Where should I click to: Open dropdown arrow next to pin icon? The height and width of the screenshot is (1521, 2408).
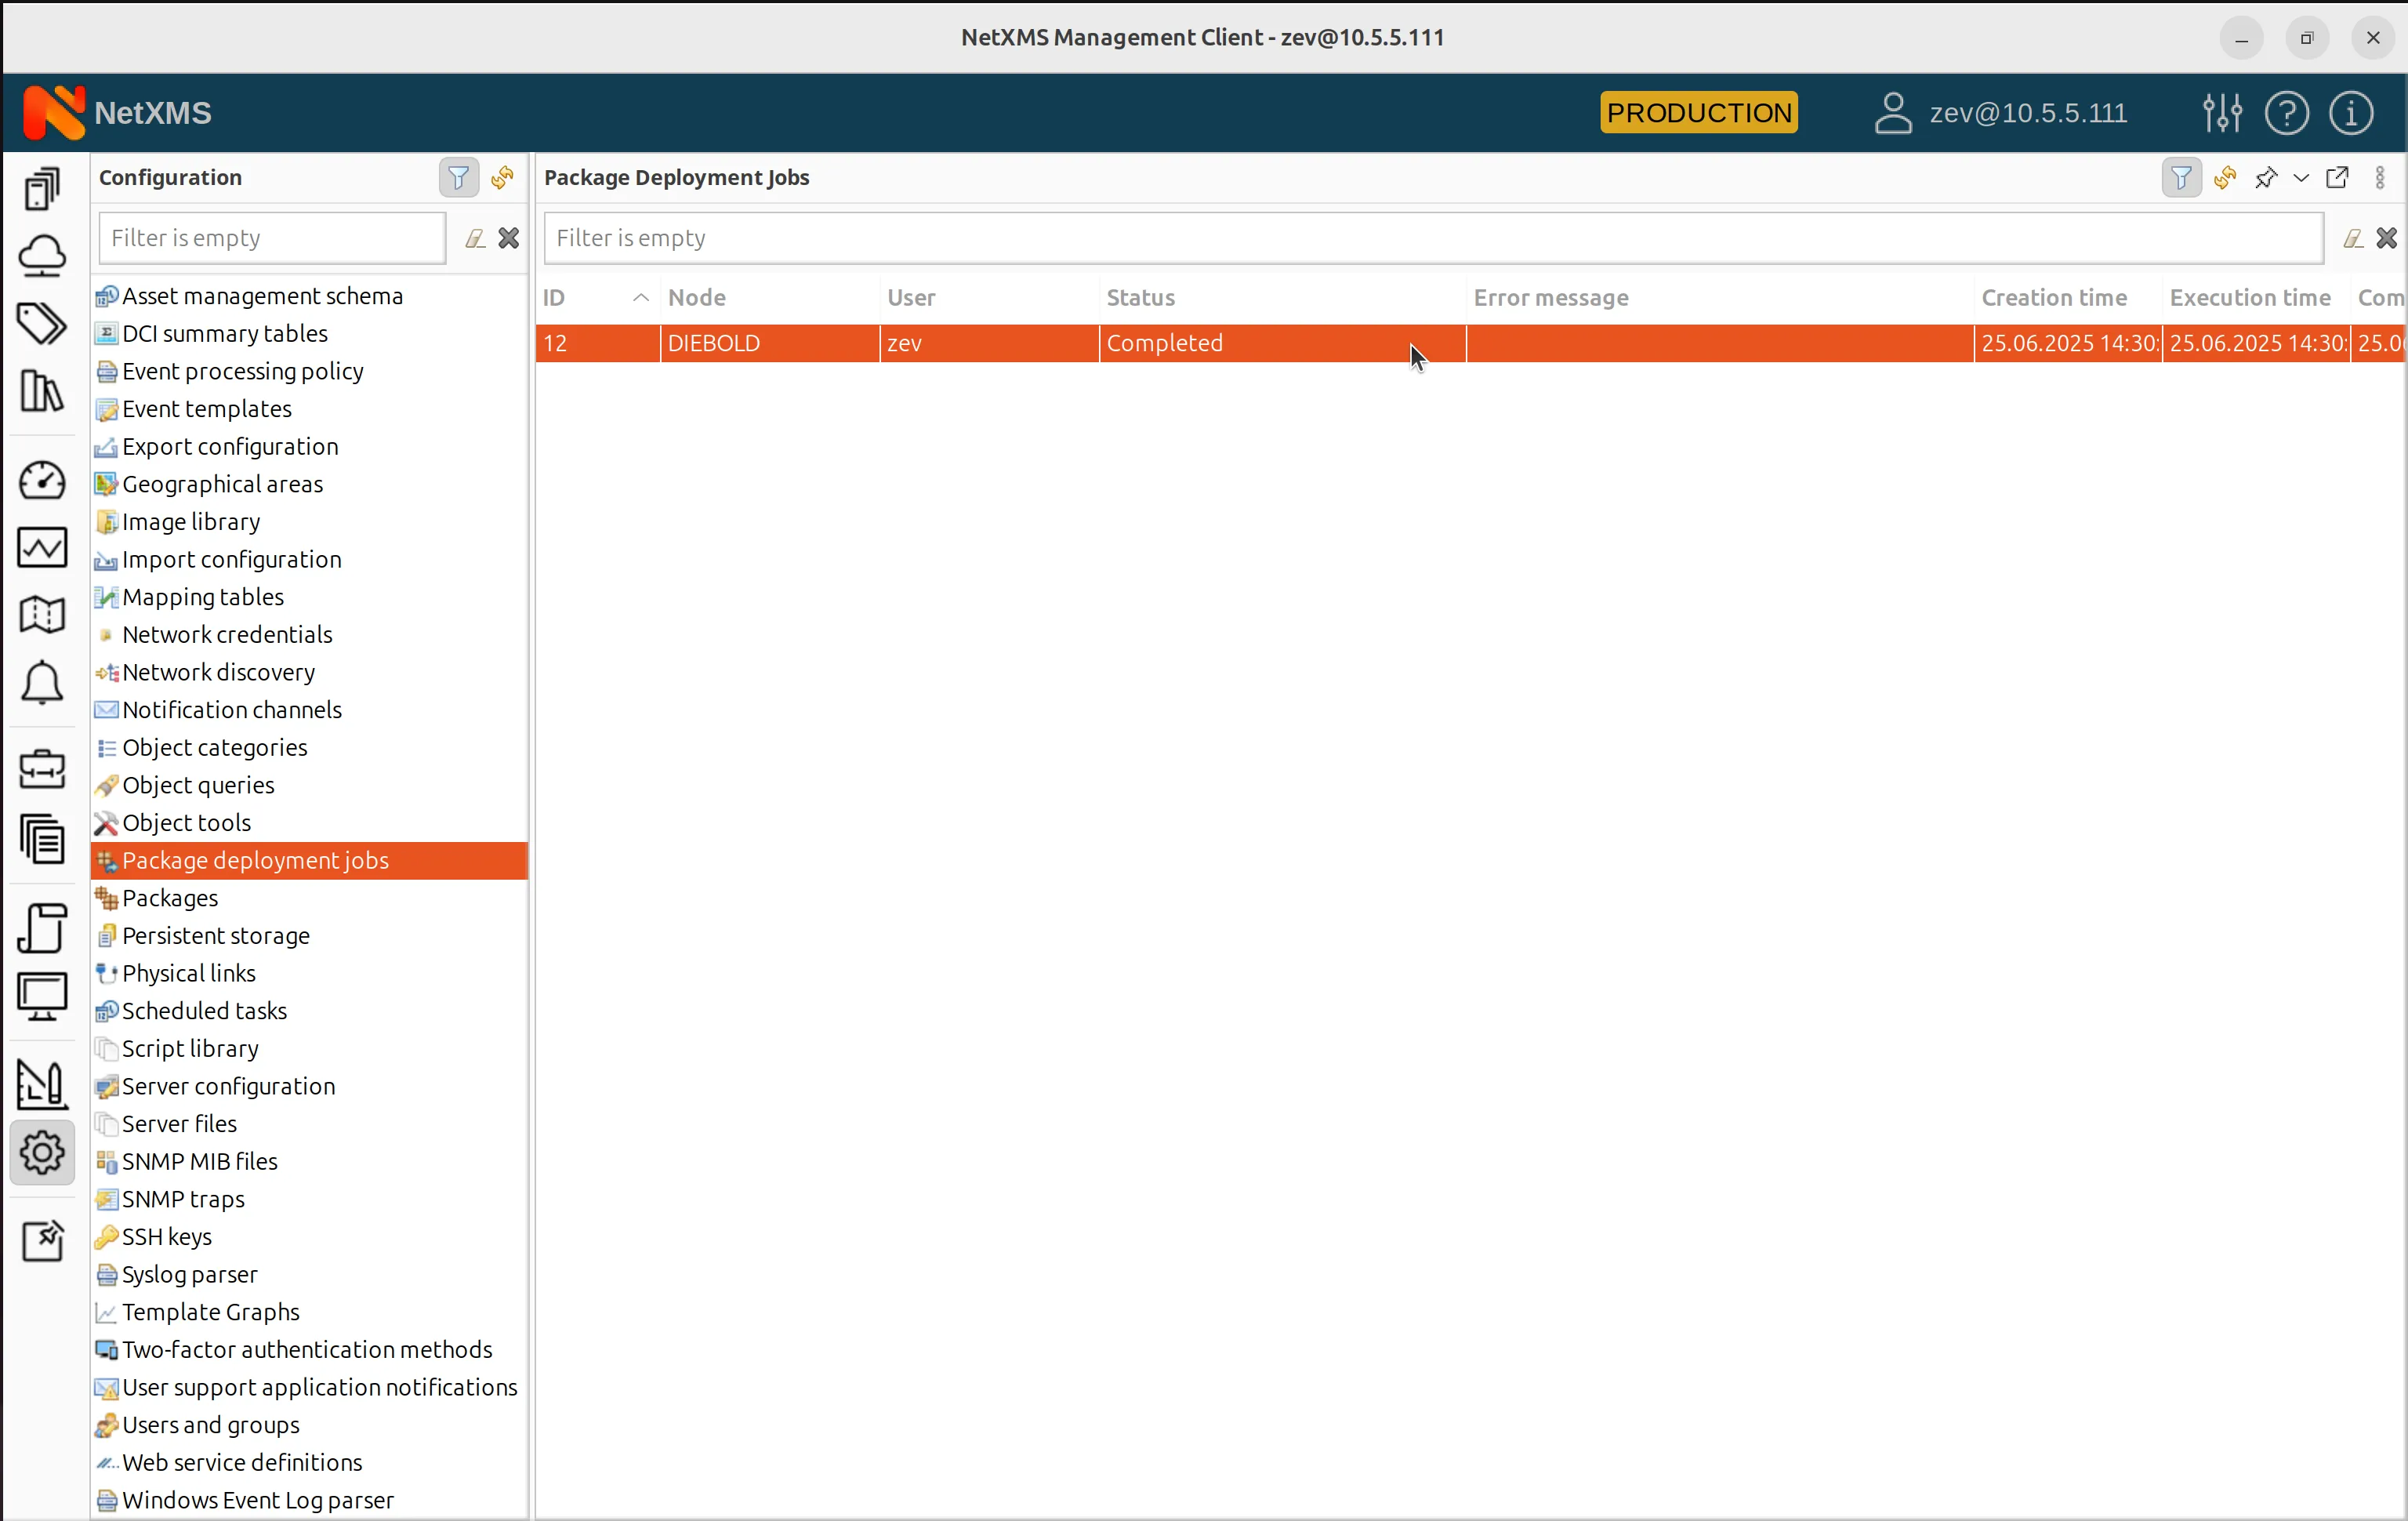[2301, 178]
